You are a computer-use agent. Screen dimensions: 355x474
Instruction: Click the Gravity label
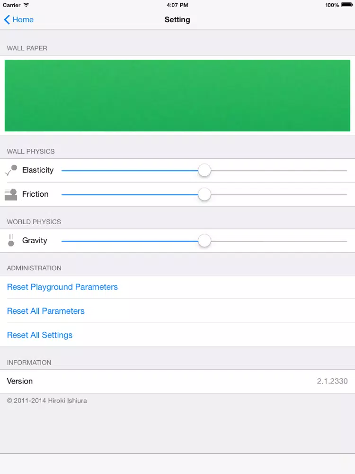tap(35, 240)
